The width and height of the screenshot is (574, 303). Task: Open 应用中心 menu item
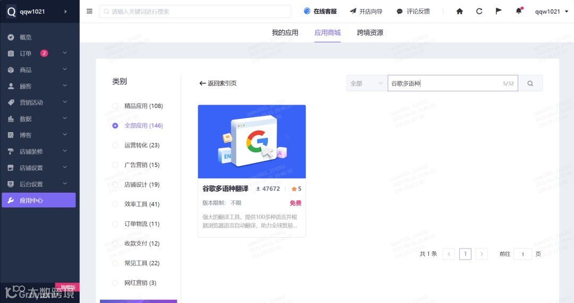click(39, 200)
